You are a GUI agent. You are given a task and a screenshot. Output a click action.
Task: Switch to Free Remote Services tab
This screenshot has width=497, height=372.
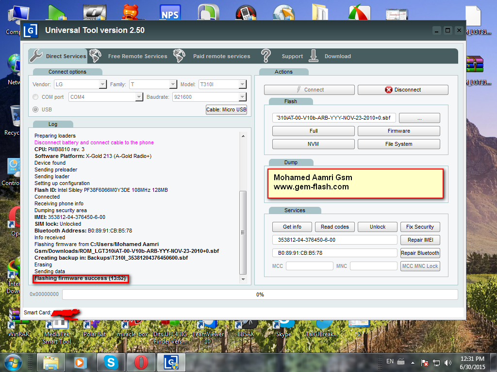[137, 56]
